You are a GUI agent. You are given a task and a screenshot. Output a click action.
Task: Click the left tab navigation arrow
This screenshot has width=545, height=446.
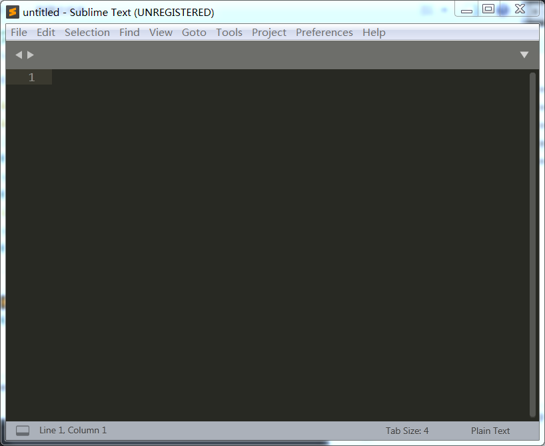[19, 55]
